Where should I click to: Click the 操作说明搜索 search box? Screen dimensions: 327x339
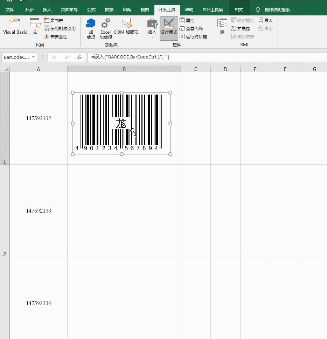[277, 9]
